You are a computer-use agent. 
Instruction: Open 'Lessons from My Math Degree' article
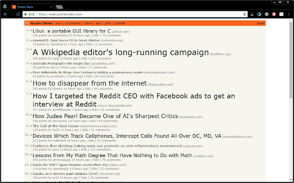click(x=112, y=156)
